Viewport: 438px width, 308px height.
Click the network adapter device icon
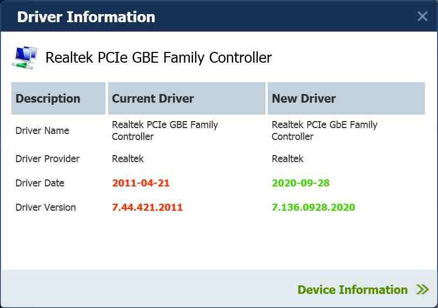(24, 58)
